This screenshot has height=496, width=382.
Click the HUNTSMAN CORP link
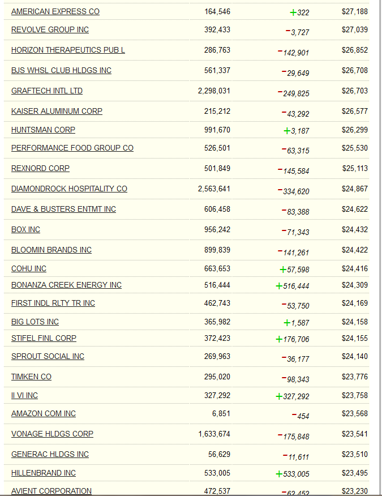pyautogui.click(x=44, y=130)
